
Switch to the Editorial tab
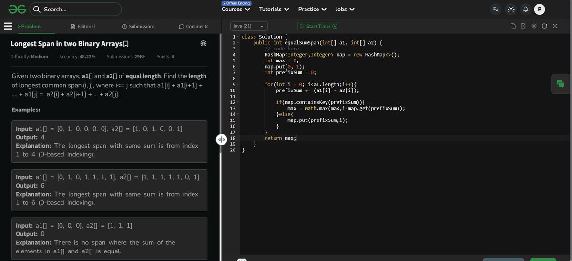click(x=83, y=26)
